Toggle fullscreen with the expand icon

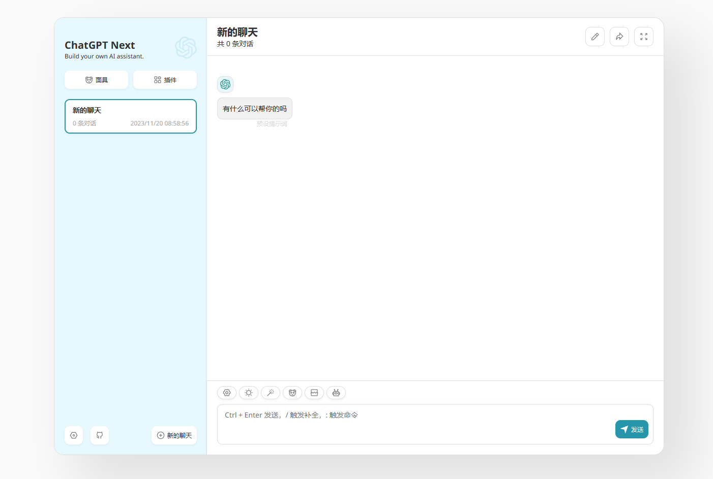(x=644, y=37)
